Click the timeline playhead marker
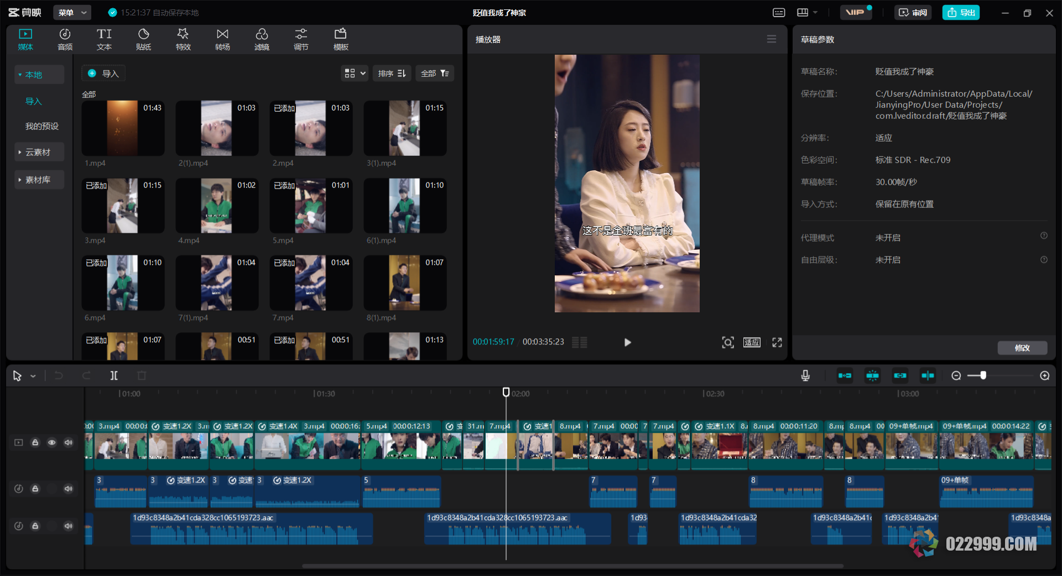 tap(506, 392)
